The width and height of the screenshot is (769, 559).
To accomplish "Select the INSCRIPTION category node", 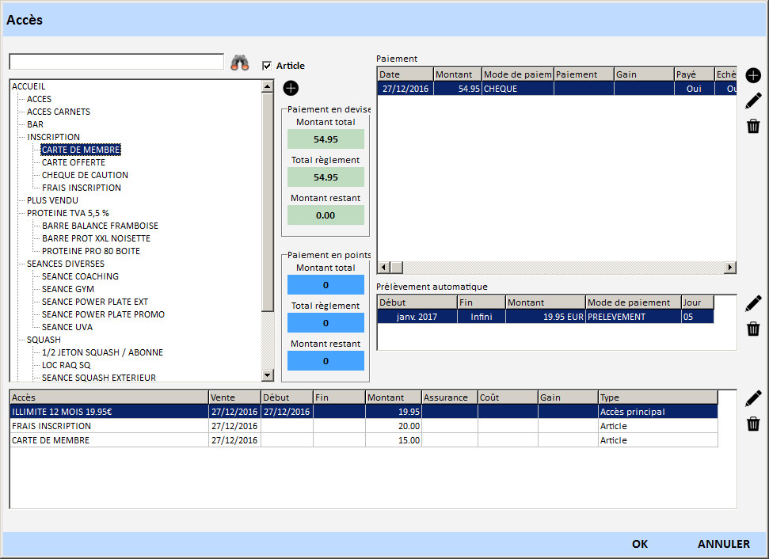I will pos(53,137).
